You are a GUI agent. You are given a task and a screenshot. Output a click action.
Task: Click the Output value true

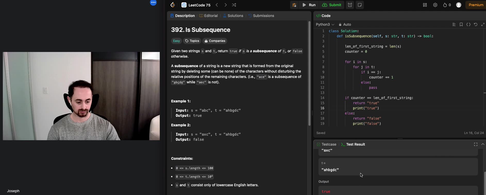coord(326,191)
